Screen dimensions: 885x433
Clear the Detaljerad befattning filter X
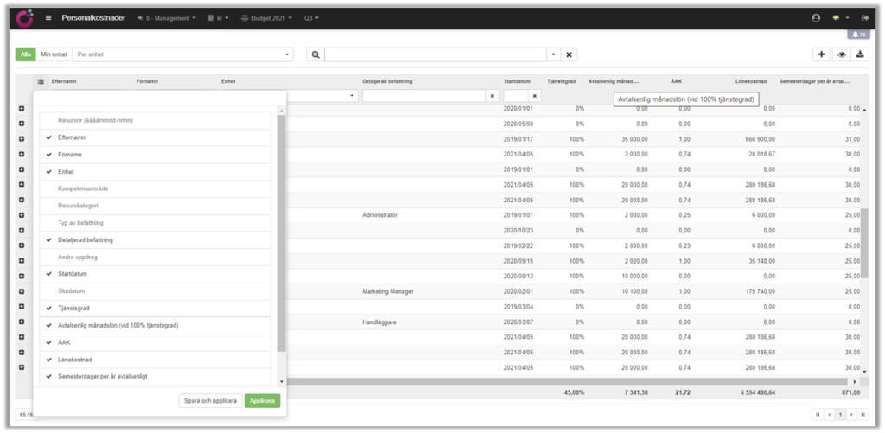coord(492,96)
